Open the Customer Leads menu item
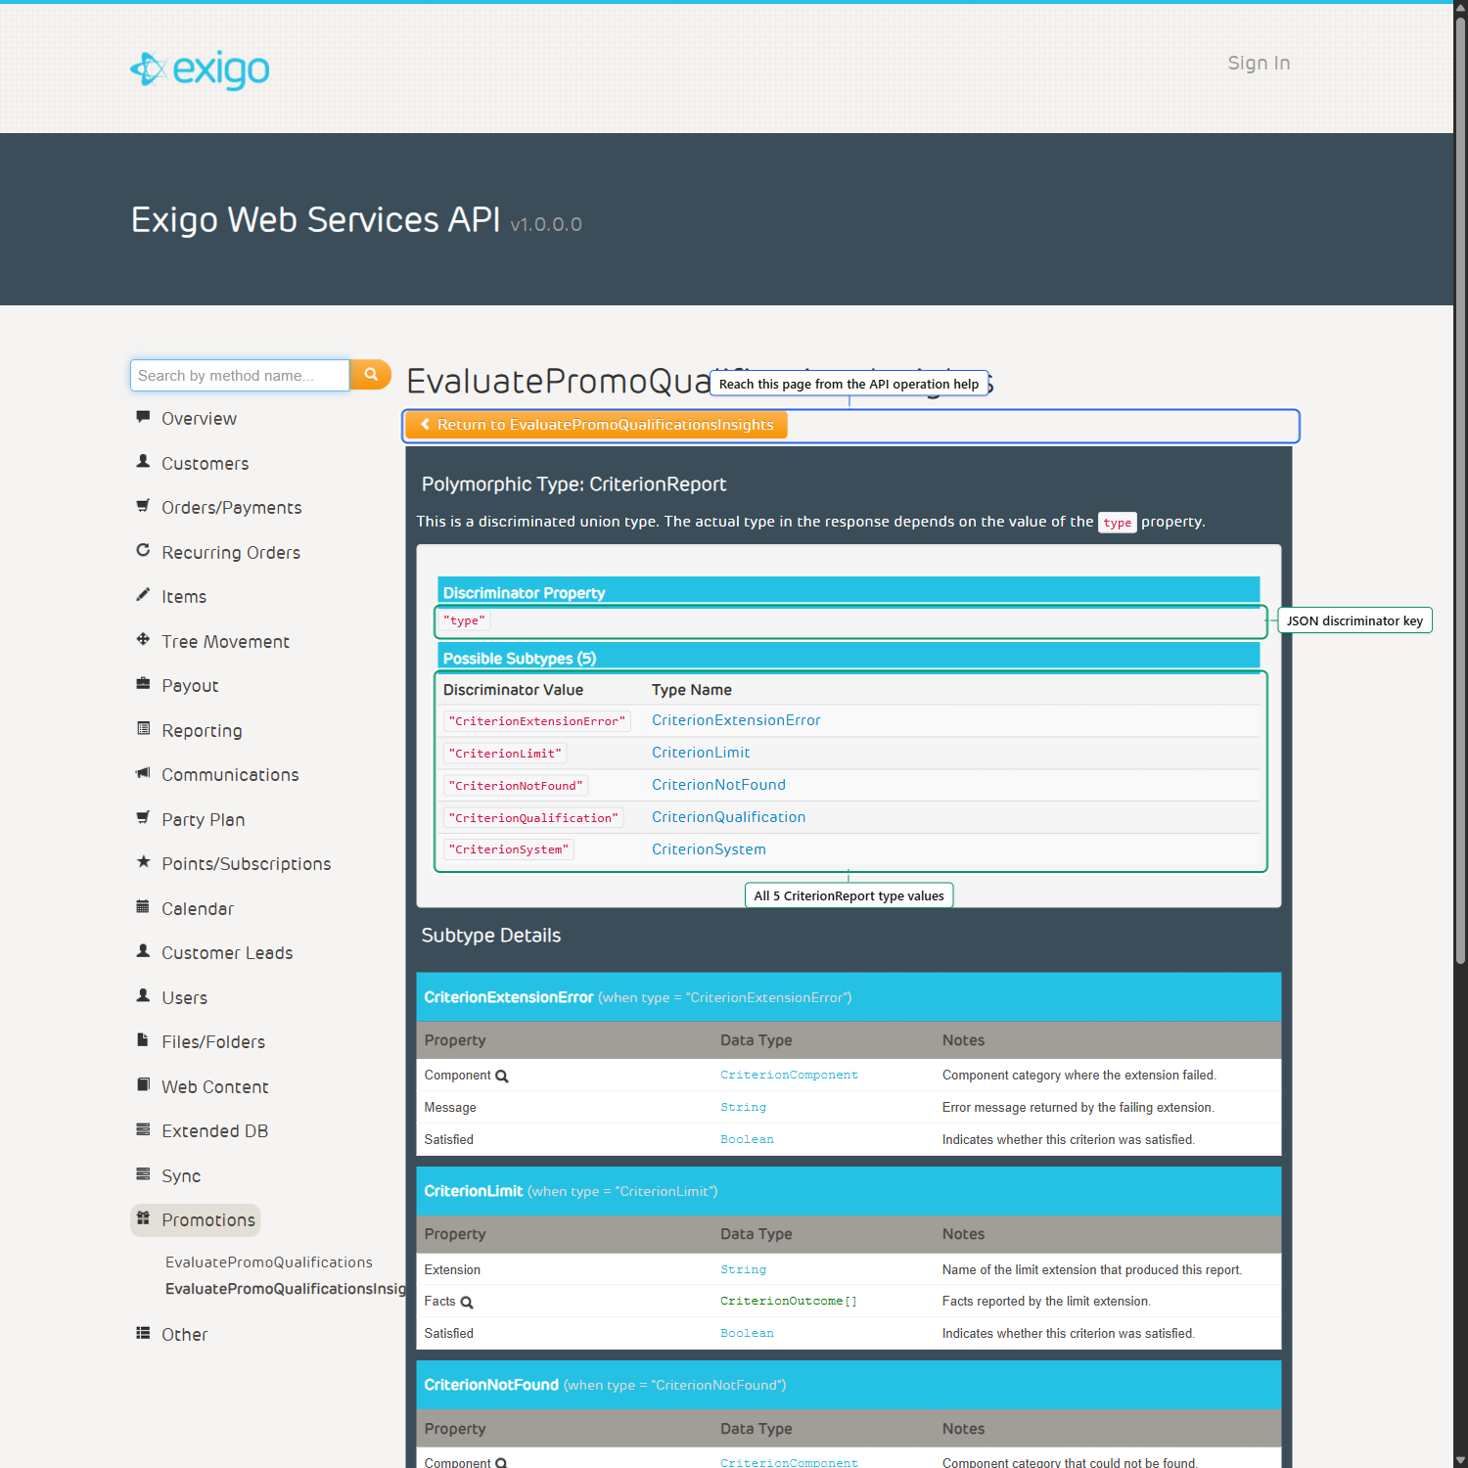The width and height of the screenshot is (1468, 1468). pyautogui.click(x=227, y=953)
